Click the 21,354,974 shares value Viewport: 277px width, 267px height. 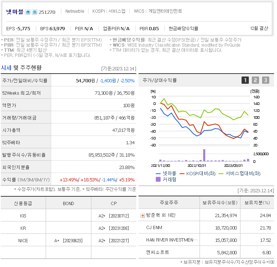coord(226,216)
